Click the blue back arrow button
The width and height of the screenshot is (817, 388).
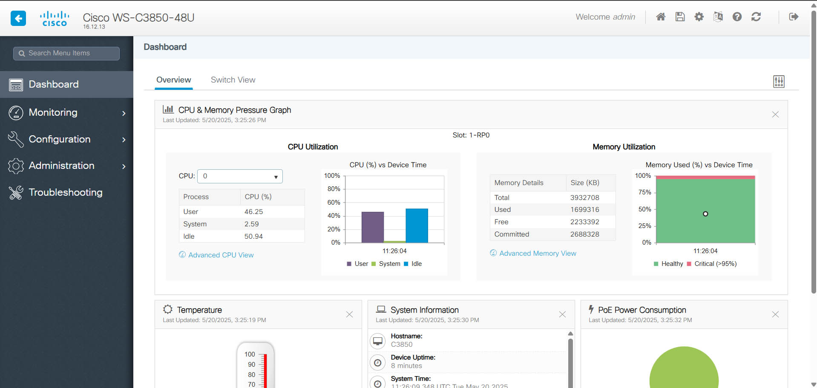tap(18, 18)
